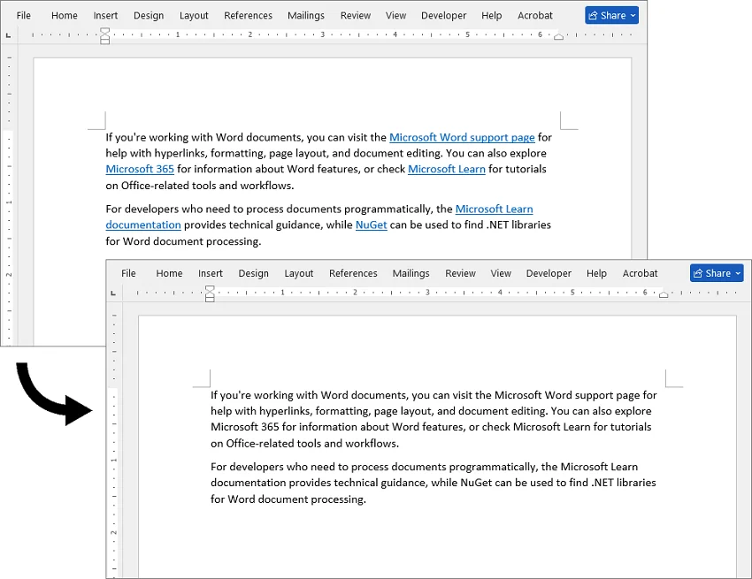752x579 pixels.
Task: Open Review tab in upper Word window
Action: (356, 15)
